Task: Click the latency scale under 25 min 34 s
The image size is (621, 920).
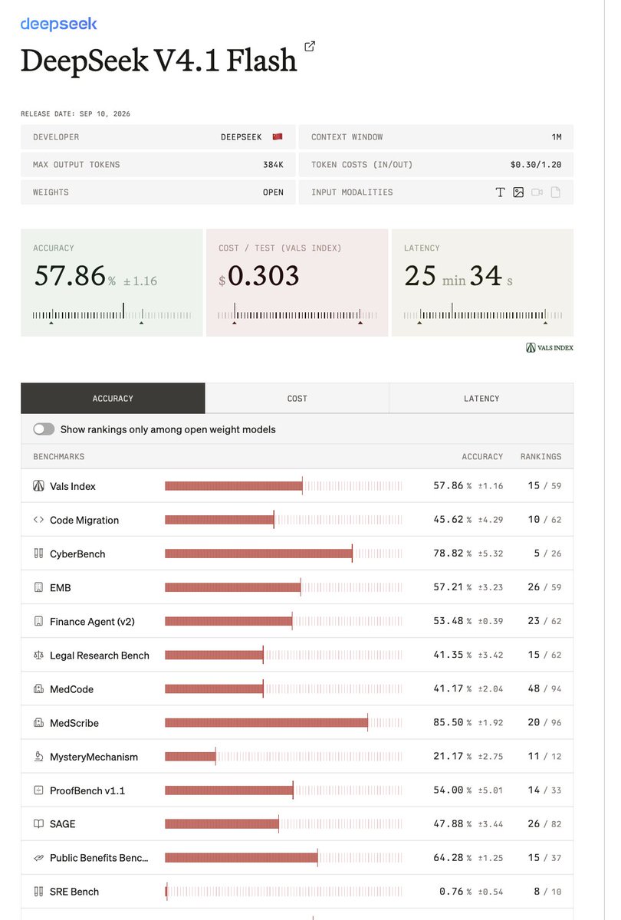Action: tap(483, 314)
